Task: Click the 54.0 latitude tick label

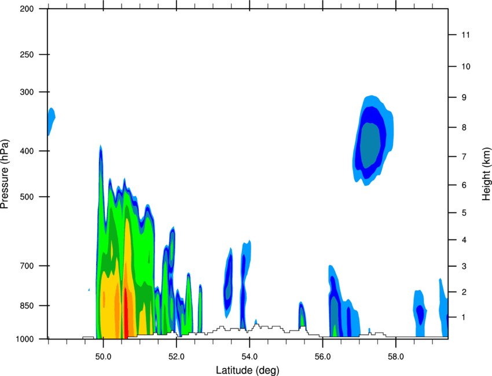Action: click(250, 357)
